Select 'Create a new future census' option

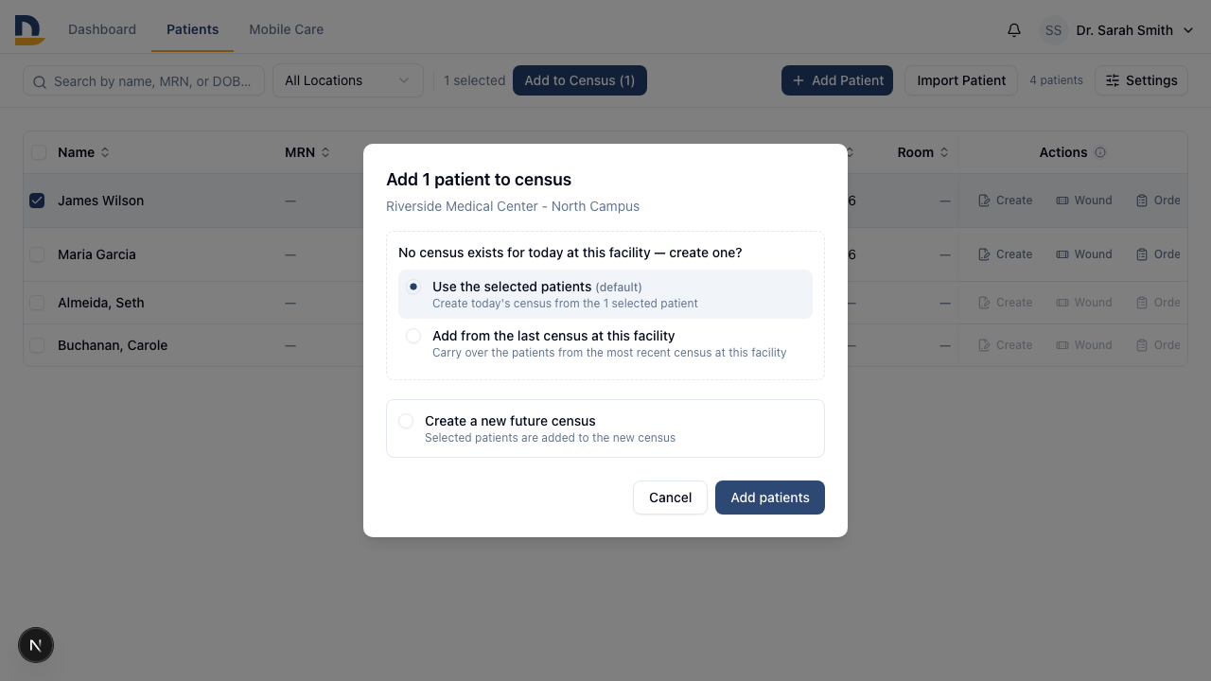(406, 421)
